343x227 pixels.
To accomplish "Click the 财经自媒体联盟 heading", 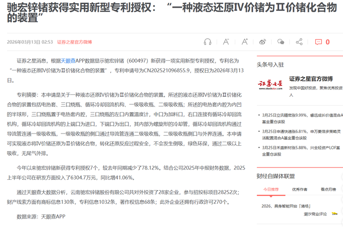I will coord(276,176).
